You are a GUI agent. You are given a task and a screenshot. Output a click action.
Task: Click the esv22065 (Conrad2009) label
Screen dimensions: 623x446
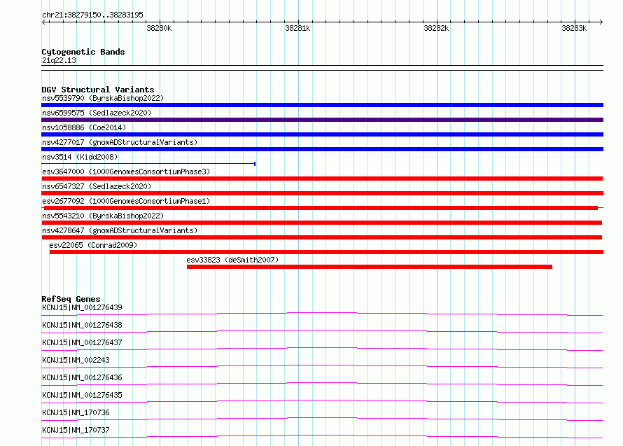point(93,245)
